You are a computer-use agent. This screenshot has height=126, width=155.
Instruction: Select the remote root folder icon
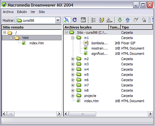click(10, 33)
